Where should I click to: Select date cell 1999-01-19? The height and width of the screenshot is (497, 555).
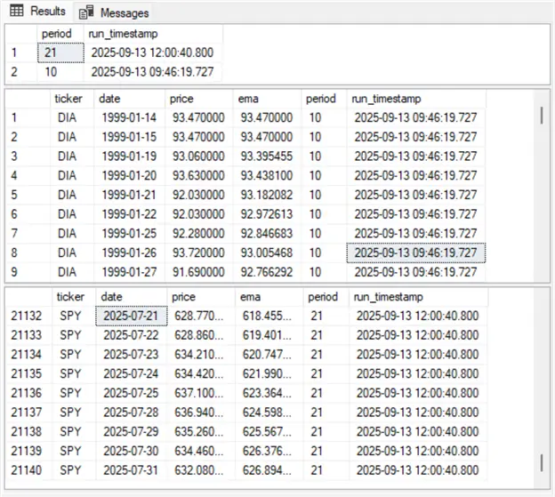129,156
